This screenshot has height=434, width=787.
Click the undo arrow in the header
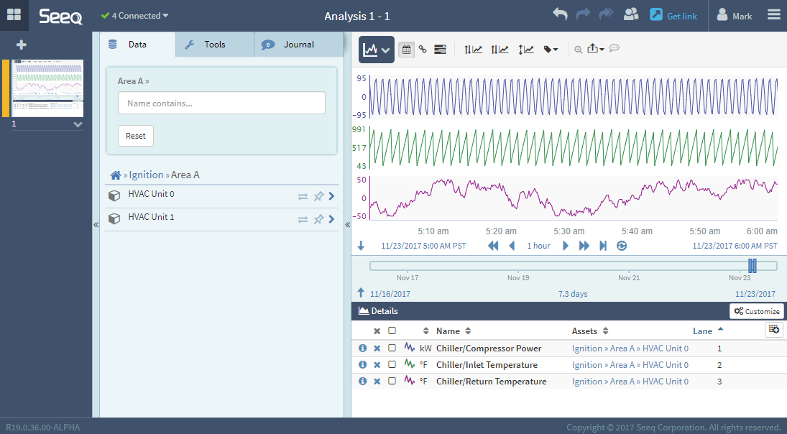[560, 15]
